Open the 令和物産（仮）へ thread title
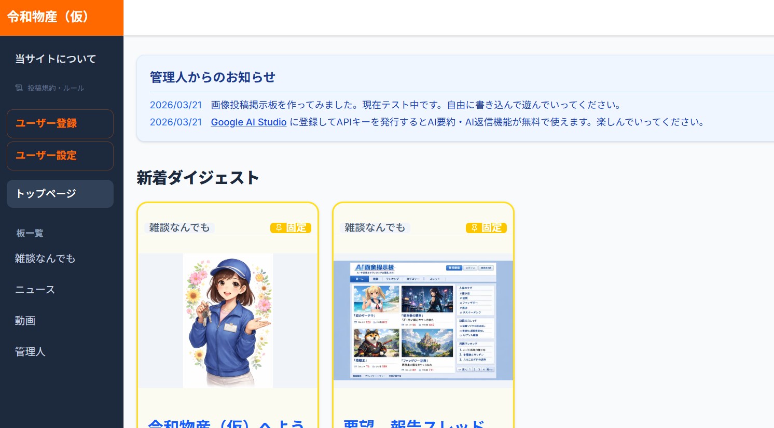This screenshot has height=428, width=774. click(x=226, y=423)
